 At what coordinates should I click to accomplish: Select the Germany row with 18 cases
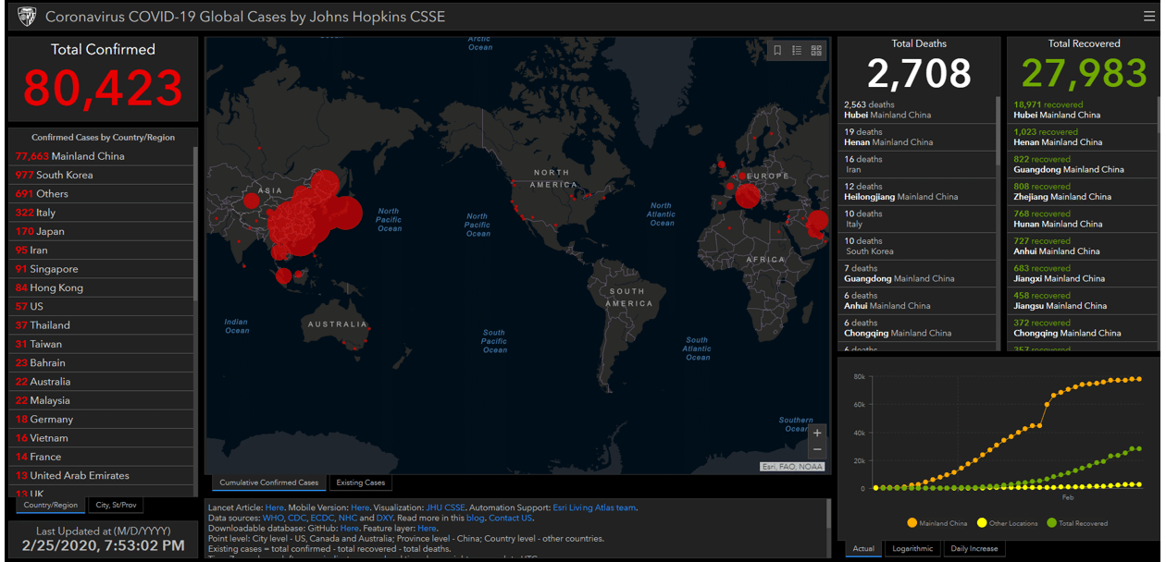(102, 419)
